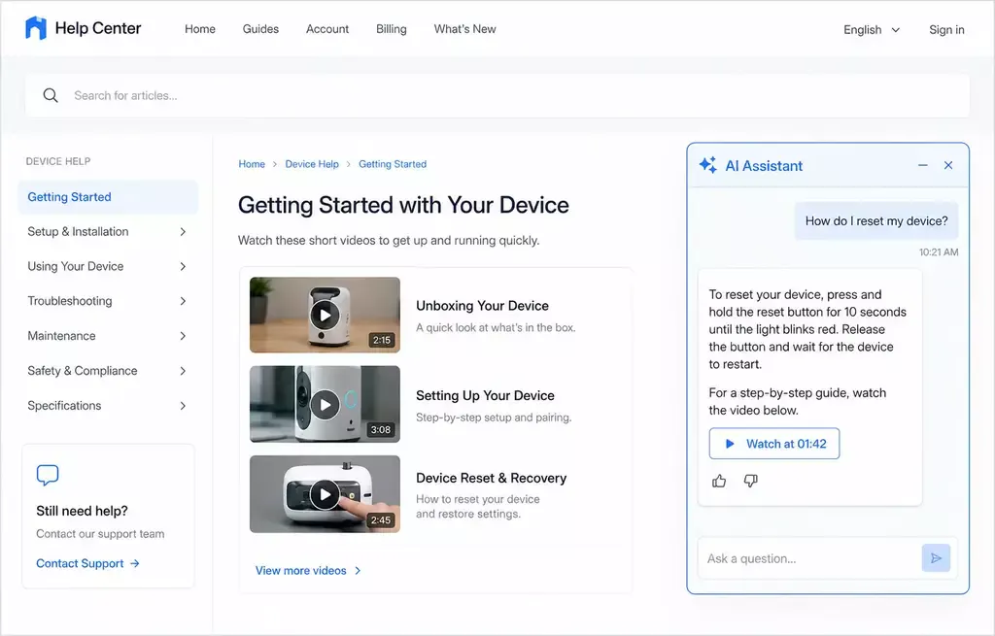Expand the Maintenance section
Screen dimensions: 995x636
click(x=108, y=336)
